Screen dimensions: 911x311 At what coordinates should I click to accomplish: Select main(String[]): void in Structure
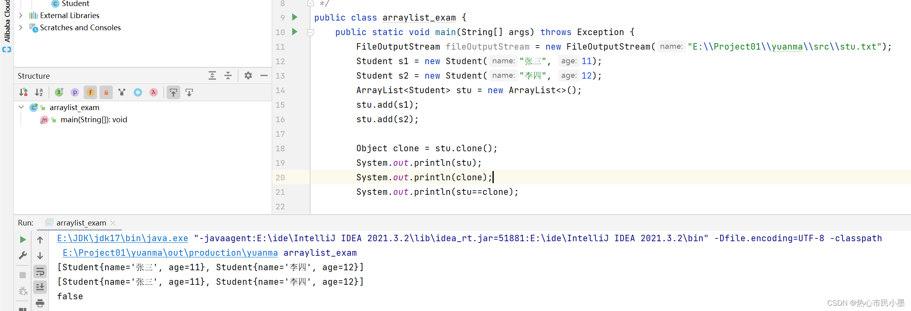(x=94, y=119)
